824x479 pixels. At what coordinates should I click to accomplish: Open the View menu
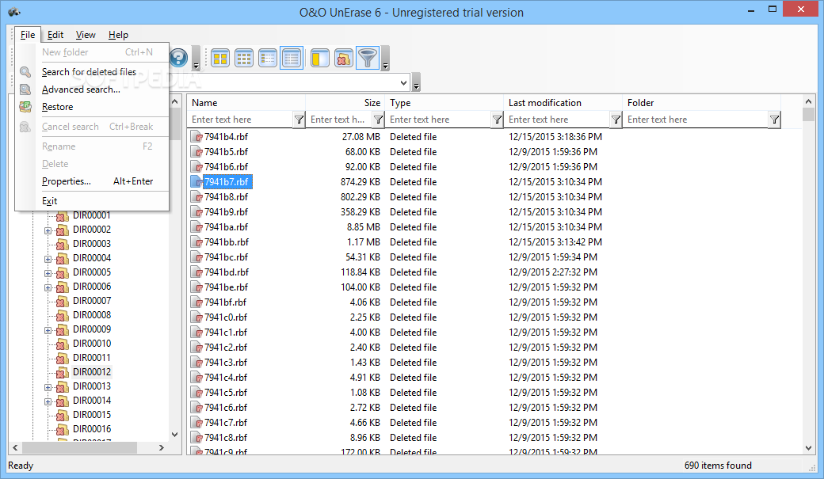pyautogui.click(x=86, y=35)
